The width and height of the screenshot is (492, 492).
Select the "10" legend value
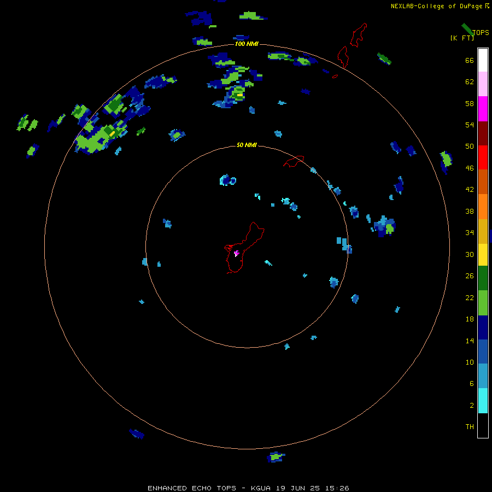click(x=470, y=362)
